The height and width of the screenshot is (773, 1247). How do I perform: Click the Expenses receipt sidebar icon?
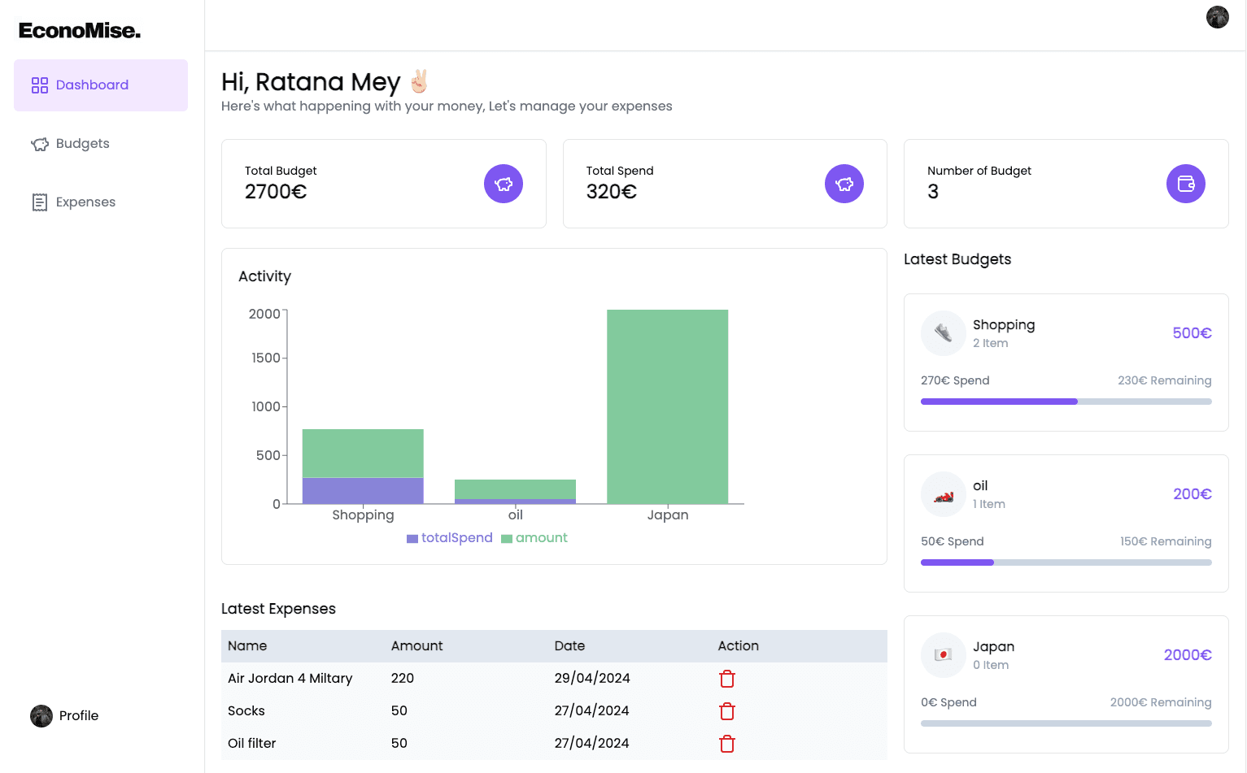[x=40, y=202]
